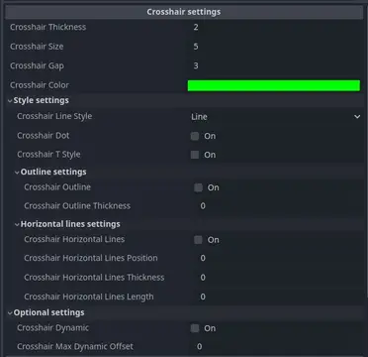Open the Crosshair Line Style dropdown
368x357 pixels.
pyautogui.click(x=275, y=117)
